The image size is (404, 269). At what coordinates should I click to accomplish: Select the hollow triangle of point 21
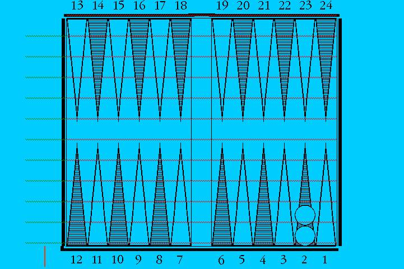[263, 70]
